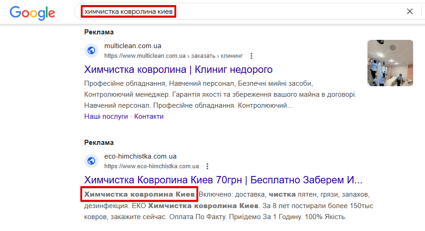This screenshot has width=425, height=231.
Task: Click the "Реклама" label above multiclean
Action: pos(99,32)
